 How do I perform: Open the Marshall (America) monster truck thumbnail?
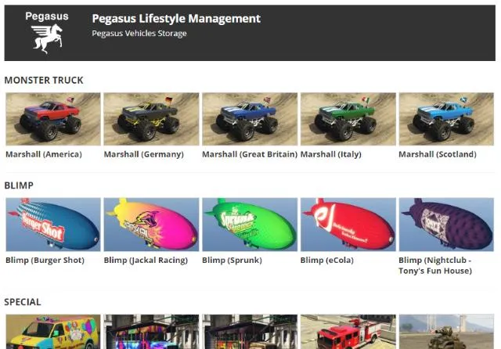[53, 119]
